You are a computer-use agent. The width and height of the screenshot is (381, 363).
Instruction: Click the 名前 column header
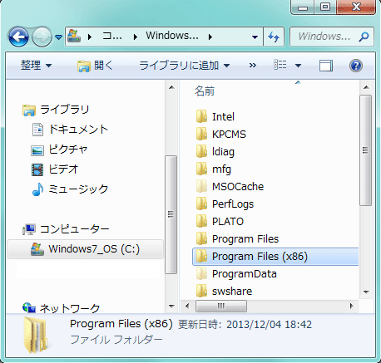point(205,91)
